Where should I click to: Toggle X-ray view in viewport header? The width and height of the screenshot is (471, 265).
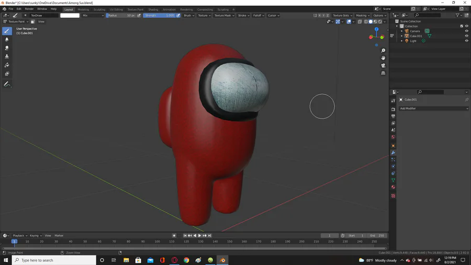point(360,21)
